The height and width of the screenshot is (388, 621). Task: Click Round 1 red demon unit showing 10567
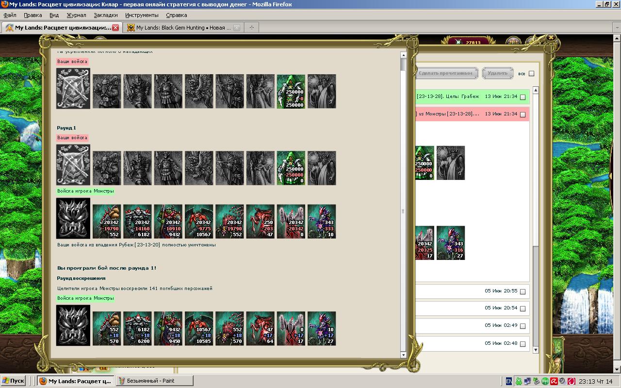(x=199, y=221)
